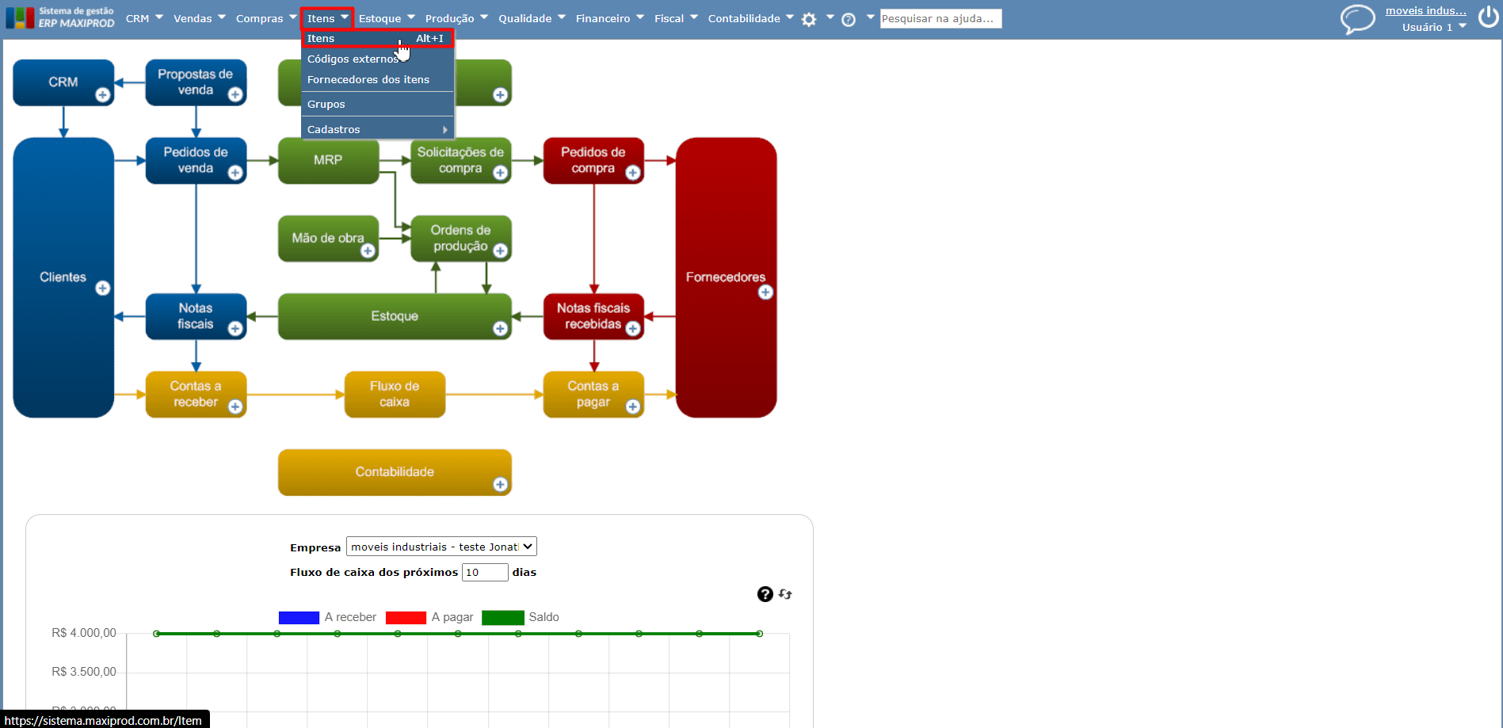Viewport: 1503px width, 728px height.
Task: Expand the Cadastros submenu
Action: (377, 129)
